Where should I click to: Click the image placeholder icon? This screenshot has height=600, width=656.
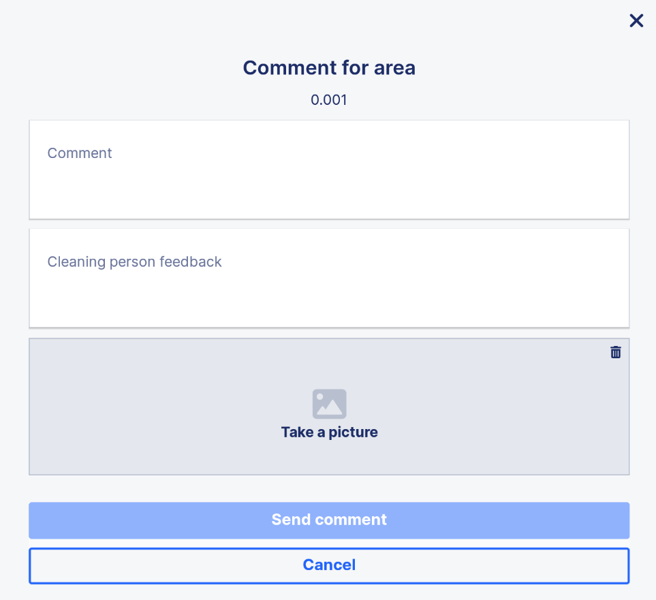[329, 404]
